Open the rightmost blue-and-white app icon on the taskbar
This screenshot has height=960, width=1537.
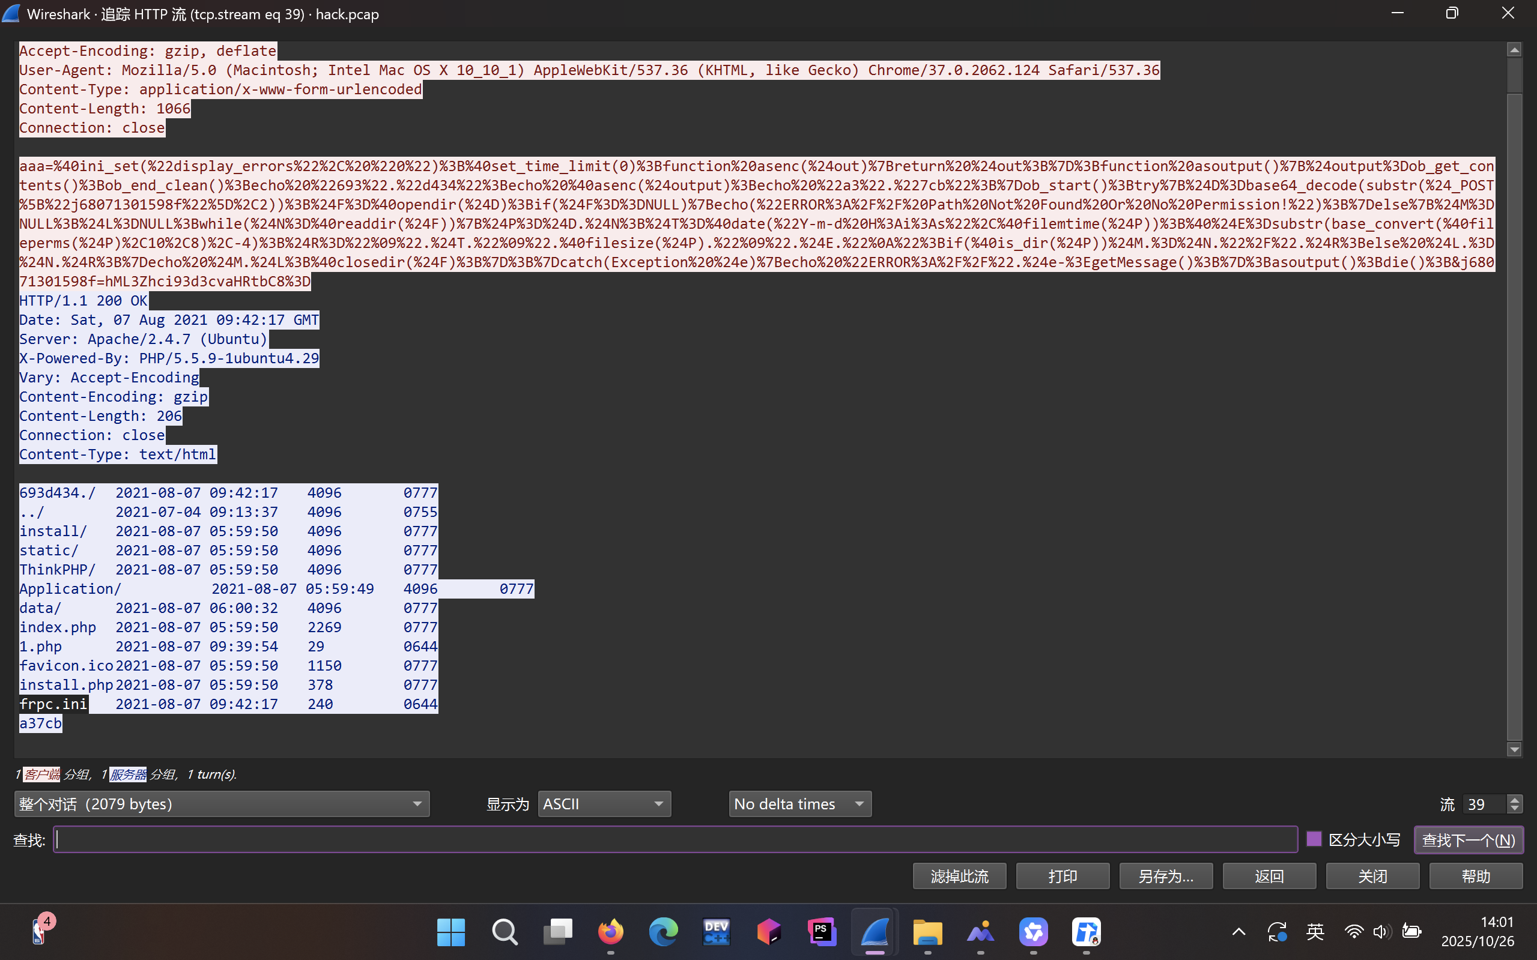click(x=1086, y=932)
